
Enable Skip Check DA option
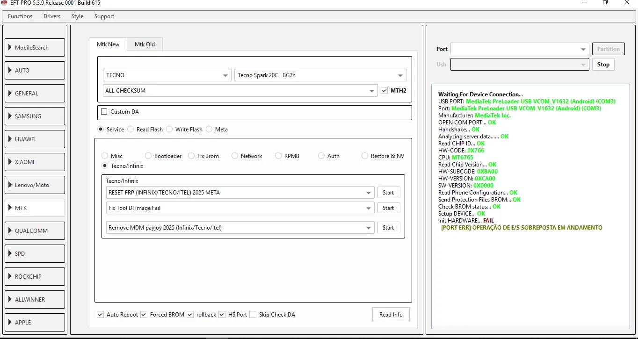253,315
